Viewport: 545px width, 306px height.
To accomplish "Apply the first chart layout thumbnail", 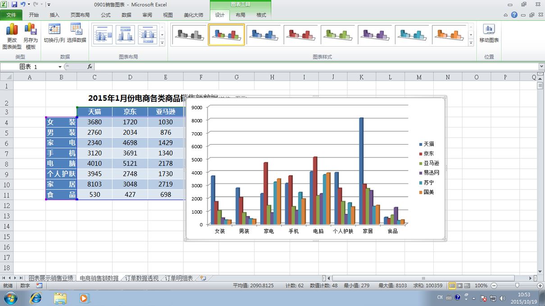I will tap(103, 35).
